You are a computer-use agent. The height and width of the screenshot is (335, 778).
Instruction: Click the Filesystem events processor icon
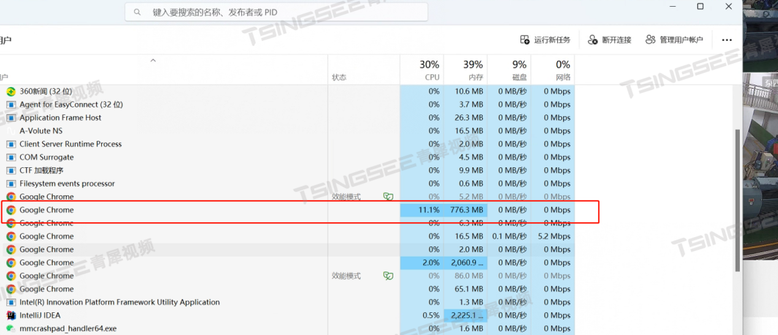[x=10, y=183]
